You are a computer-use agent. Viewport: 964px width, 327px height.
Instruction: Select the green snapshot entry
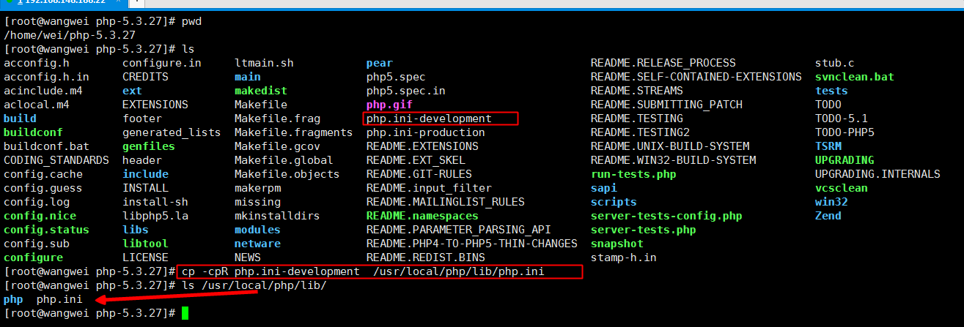(x=617, y=244)
